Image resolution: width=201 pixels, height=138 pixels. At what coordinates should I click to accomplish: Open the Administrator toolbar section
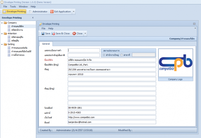[38, 11]
